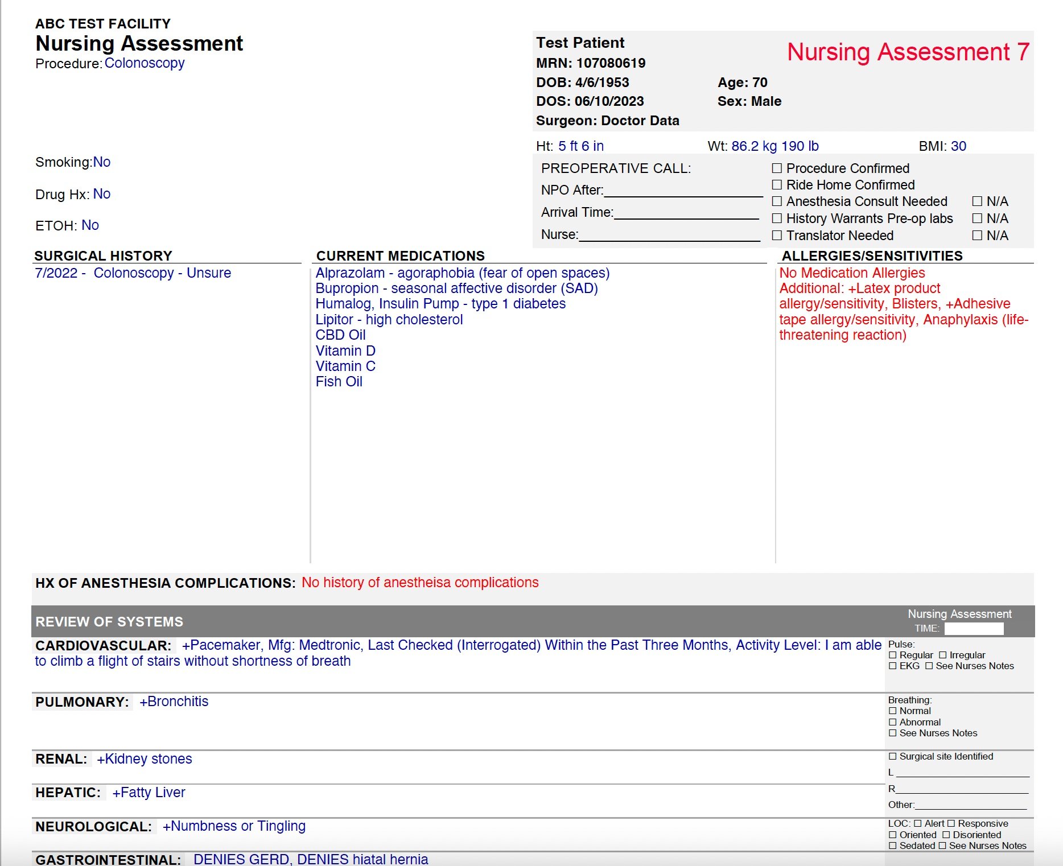Viewport: 1063px width, 866px height.
Task: Click the Colonoscopy procedure value
Action: [x=145, y=63]
